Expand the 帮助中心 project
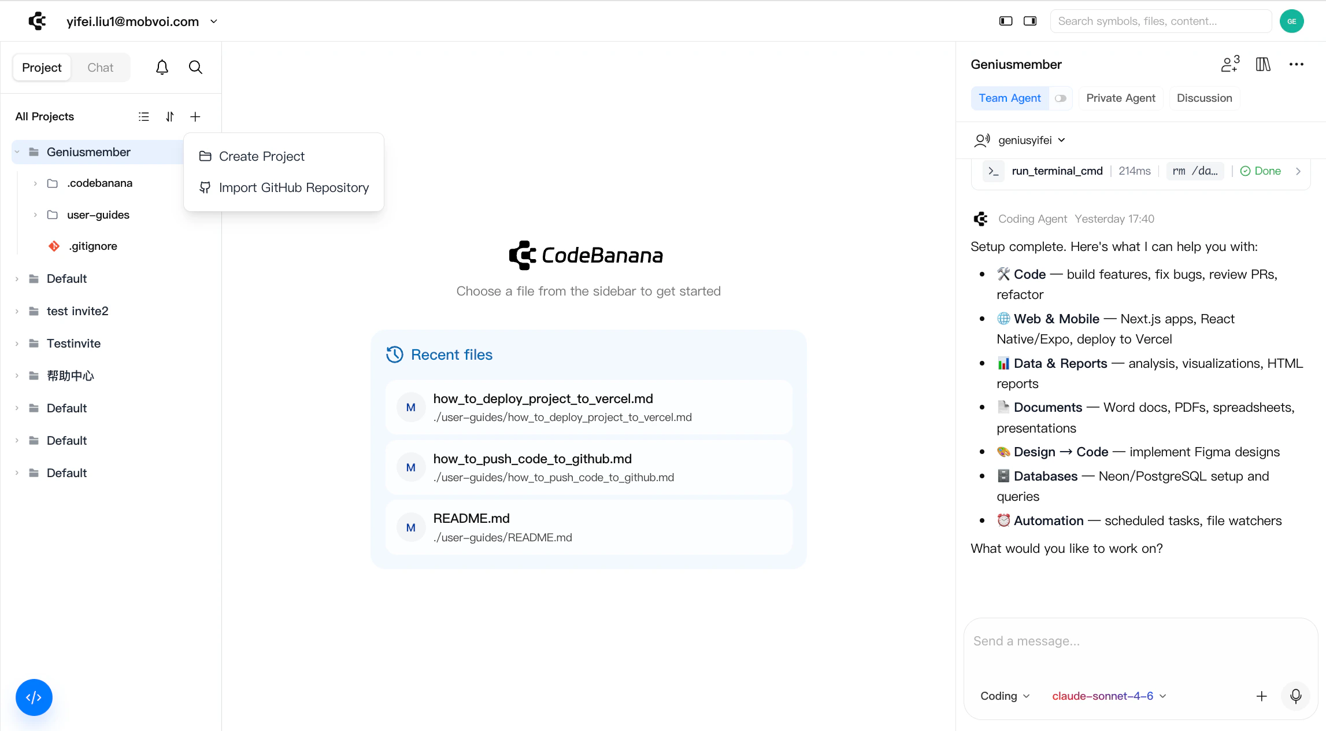 pos(17,376)
